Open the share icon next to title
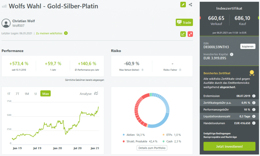Viewport: 260px width, 156px height. (x=190, y=5)
